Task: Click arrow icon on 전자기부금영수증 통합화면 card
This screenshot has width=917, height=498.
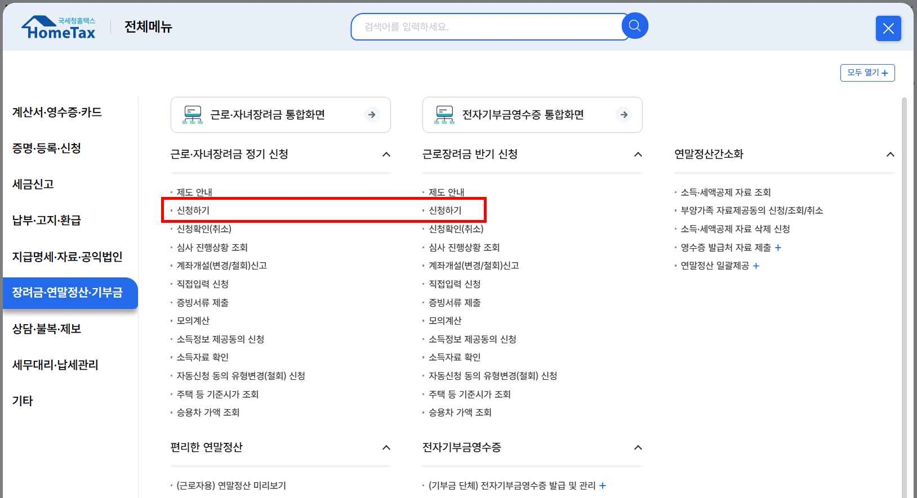Action: [x=624, y=115]
